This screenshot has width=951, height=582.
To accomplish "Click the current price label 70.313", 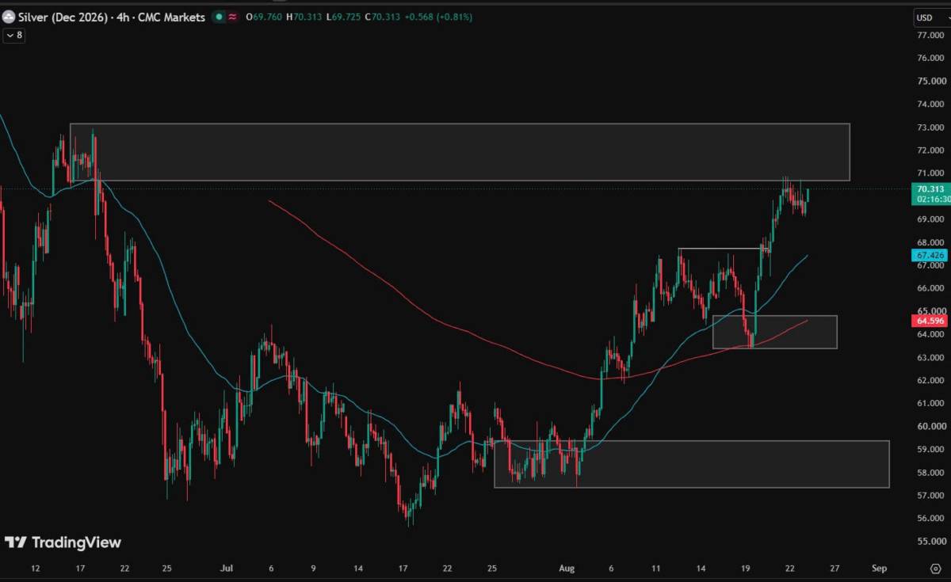I will (930, 189).
